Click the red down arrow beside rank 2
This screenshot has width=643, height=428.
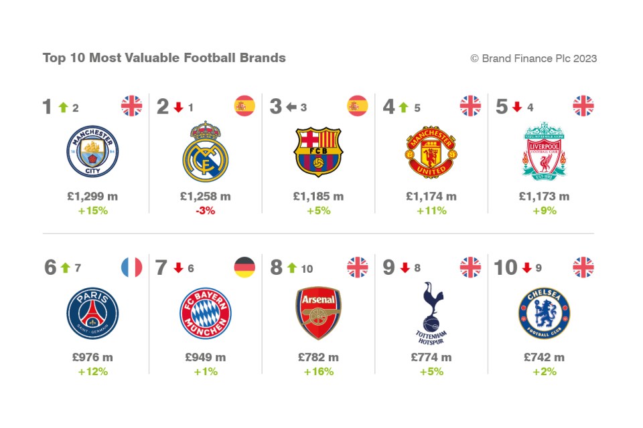(178, 107)
